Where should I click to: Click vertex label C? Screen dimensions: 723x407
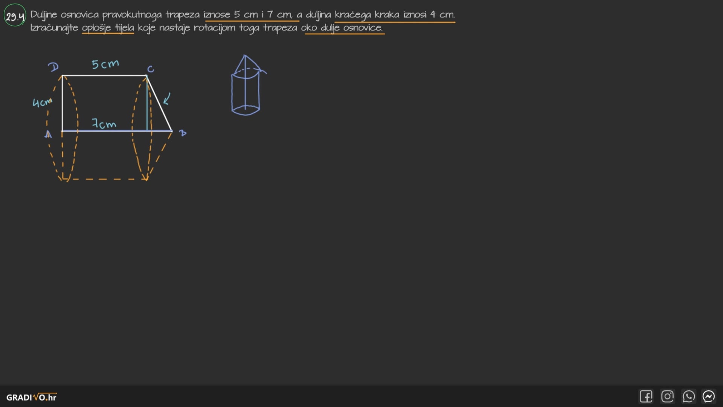point(151,69)
